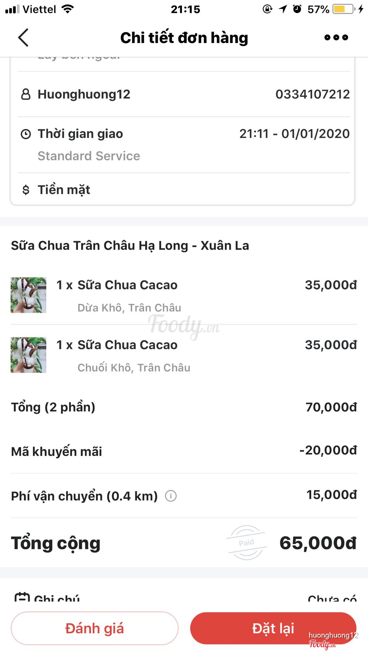Select the second Sữa Chua Cacao item name
Viewport: 368px width, 655px height.
[x=127, y=345]
